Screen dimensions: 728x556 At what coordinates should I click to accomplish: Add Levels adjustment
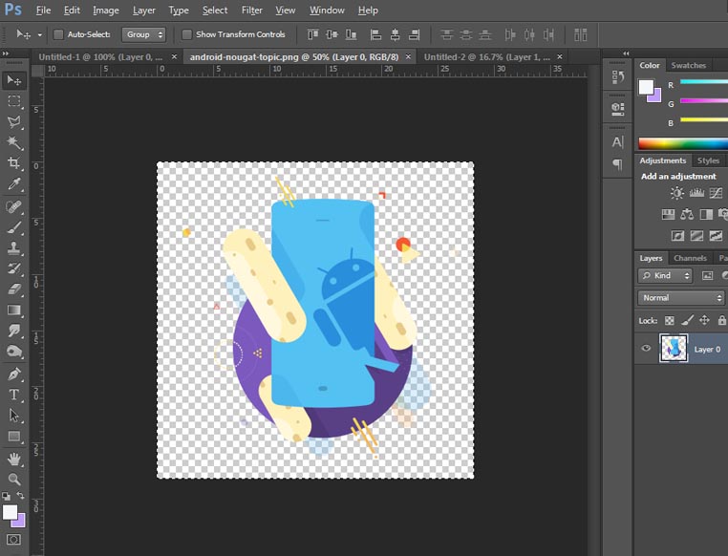(696, 193)
